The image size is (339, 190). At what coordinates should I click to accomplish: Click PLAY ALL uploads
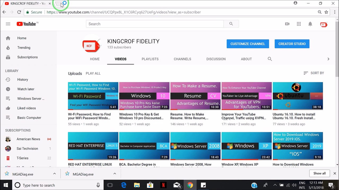[93, 73]
